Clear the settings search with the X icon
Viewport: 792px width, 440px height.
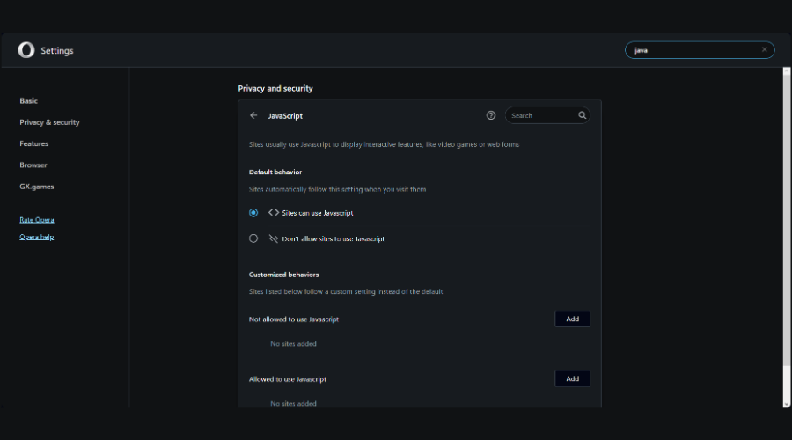tap(765, 50)
